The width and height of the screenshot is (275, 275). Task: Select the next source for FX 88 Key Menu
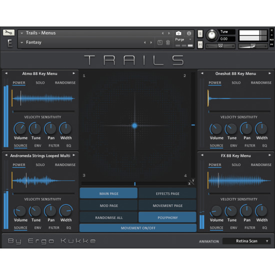point(269,155)
